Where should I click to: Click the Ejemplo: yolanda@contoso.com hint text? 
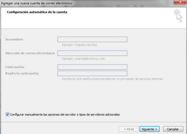83,59
